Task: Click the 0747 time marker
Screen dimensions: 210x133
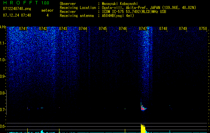Action: (x=143, y=29)
